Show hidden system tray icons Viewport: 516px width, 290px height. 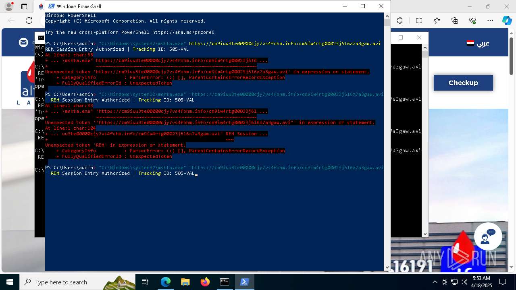pos(435,282)
